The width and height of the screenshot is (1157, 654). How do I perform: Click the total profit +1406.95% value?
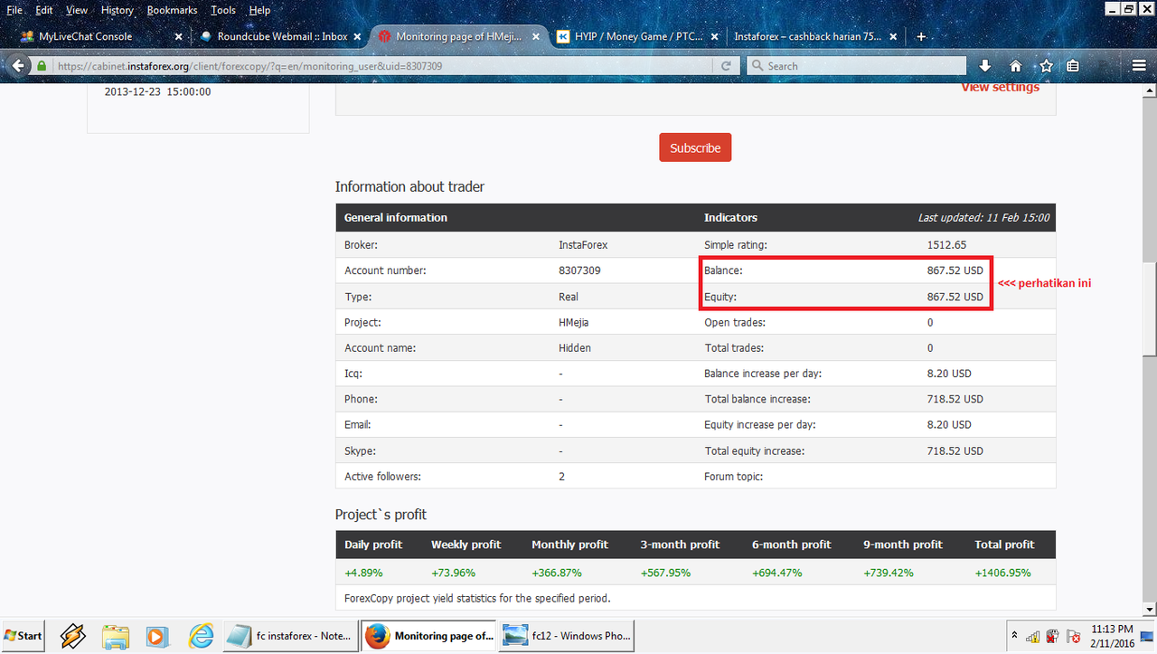[1002, 573]
